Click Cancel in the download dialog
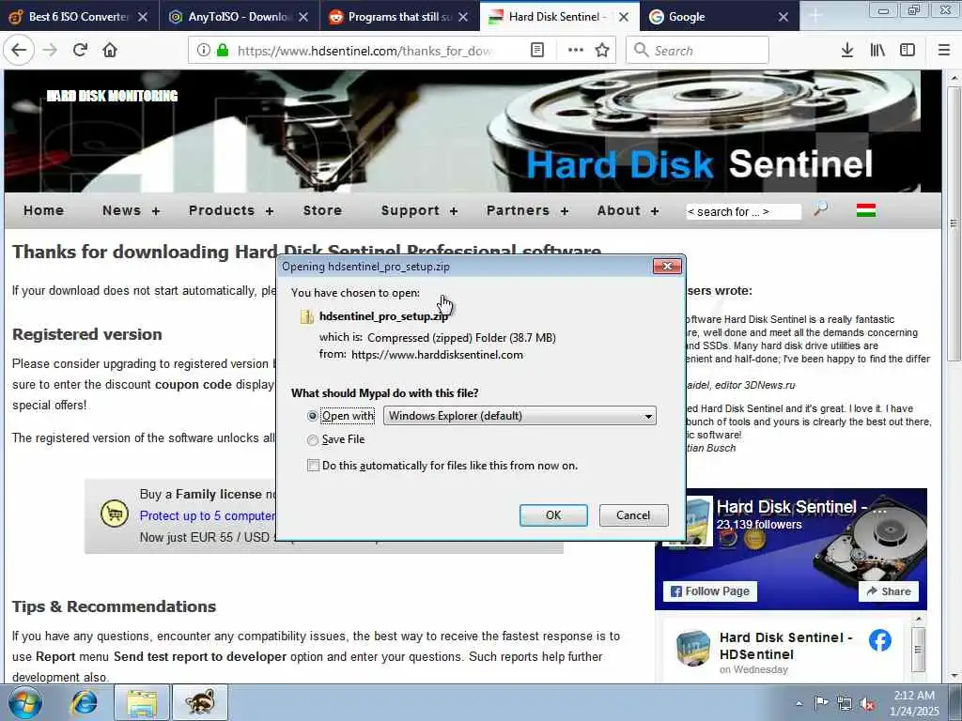The width and height of the screenshot is (962, 721). coord(633,515)
